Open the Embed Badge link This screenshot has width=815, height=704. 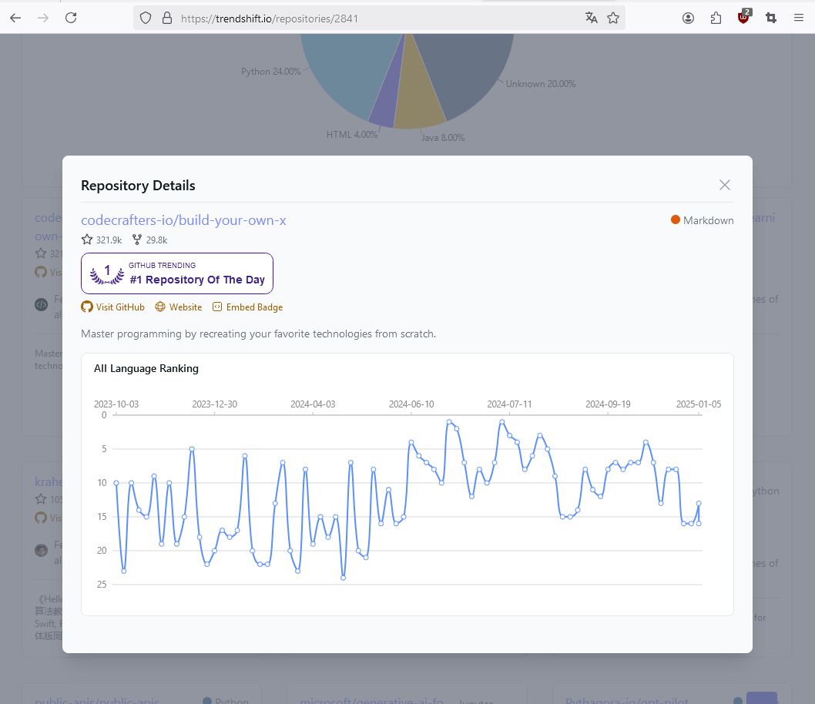pos(247,307)
